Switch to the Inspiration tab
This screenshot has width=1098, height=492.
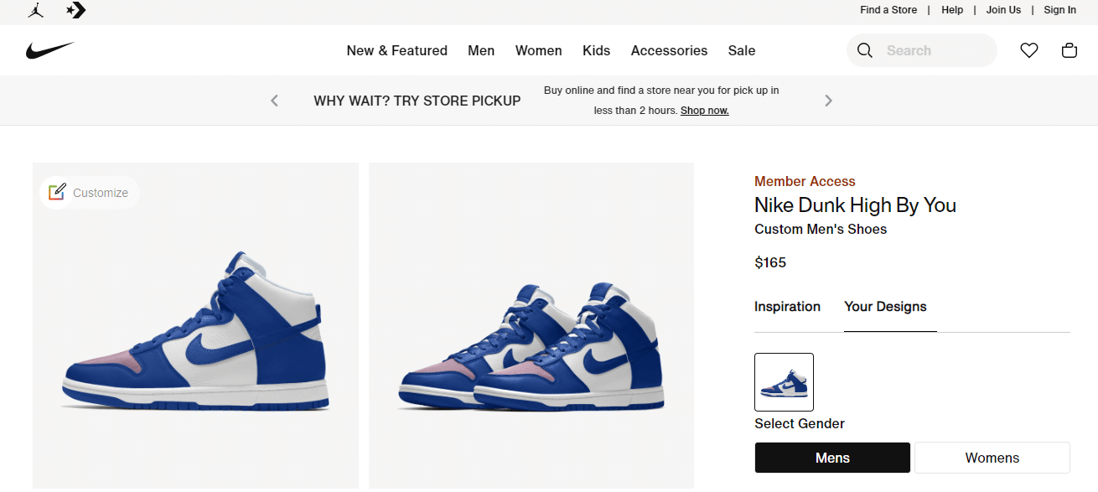787,307
